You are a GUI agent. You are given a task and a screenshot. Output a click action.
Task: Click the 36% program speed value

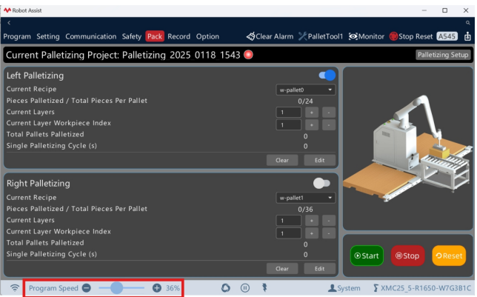[173, 288]
